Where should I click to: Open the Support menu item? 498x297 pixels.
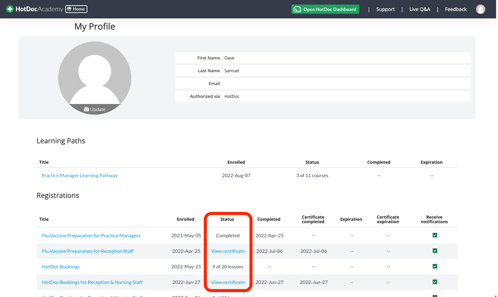coord(385,9)
